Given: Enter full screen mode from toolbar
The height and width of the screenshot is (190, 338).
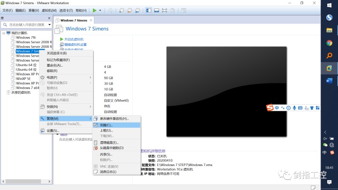Looking at the screenshot, I should (x=164, y=10).
